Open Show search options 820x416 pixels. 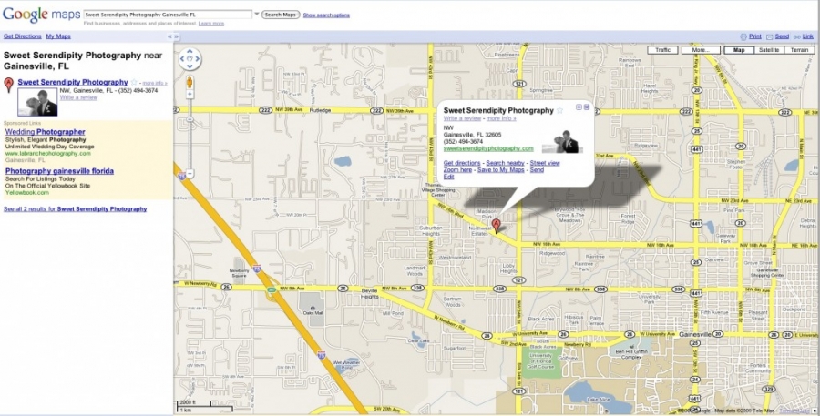(x=326, y=15)
